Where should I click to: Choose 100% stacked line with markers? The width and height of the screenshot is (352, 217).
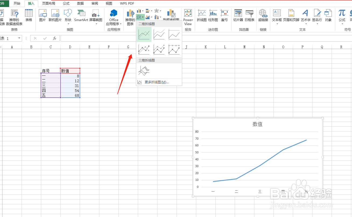[174, 49]
